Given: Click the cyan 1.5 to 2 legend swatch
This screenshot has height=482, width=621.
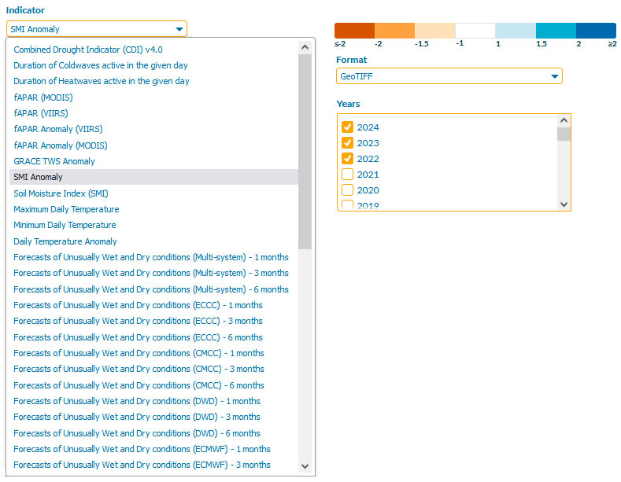Looking at the screenshot, I should pyautogui.click(x=556, y=31).
